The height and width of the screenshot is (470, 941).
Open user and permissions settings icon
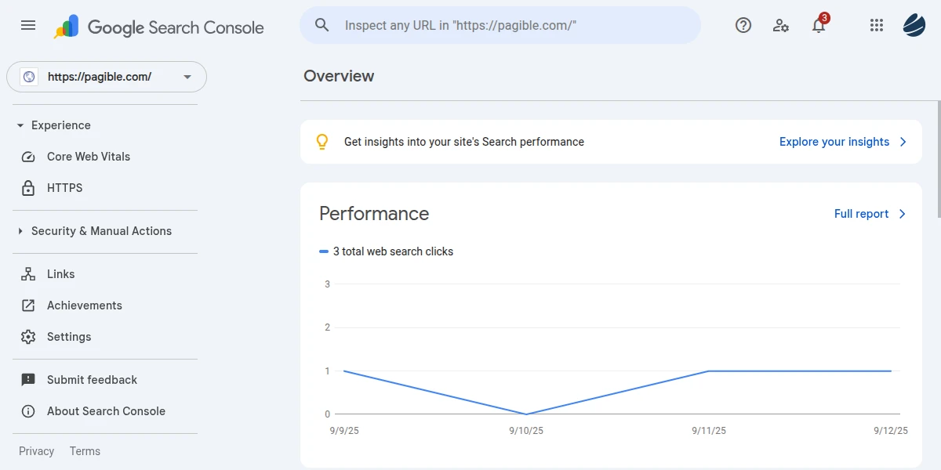(781, 25)
